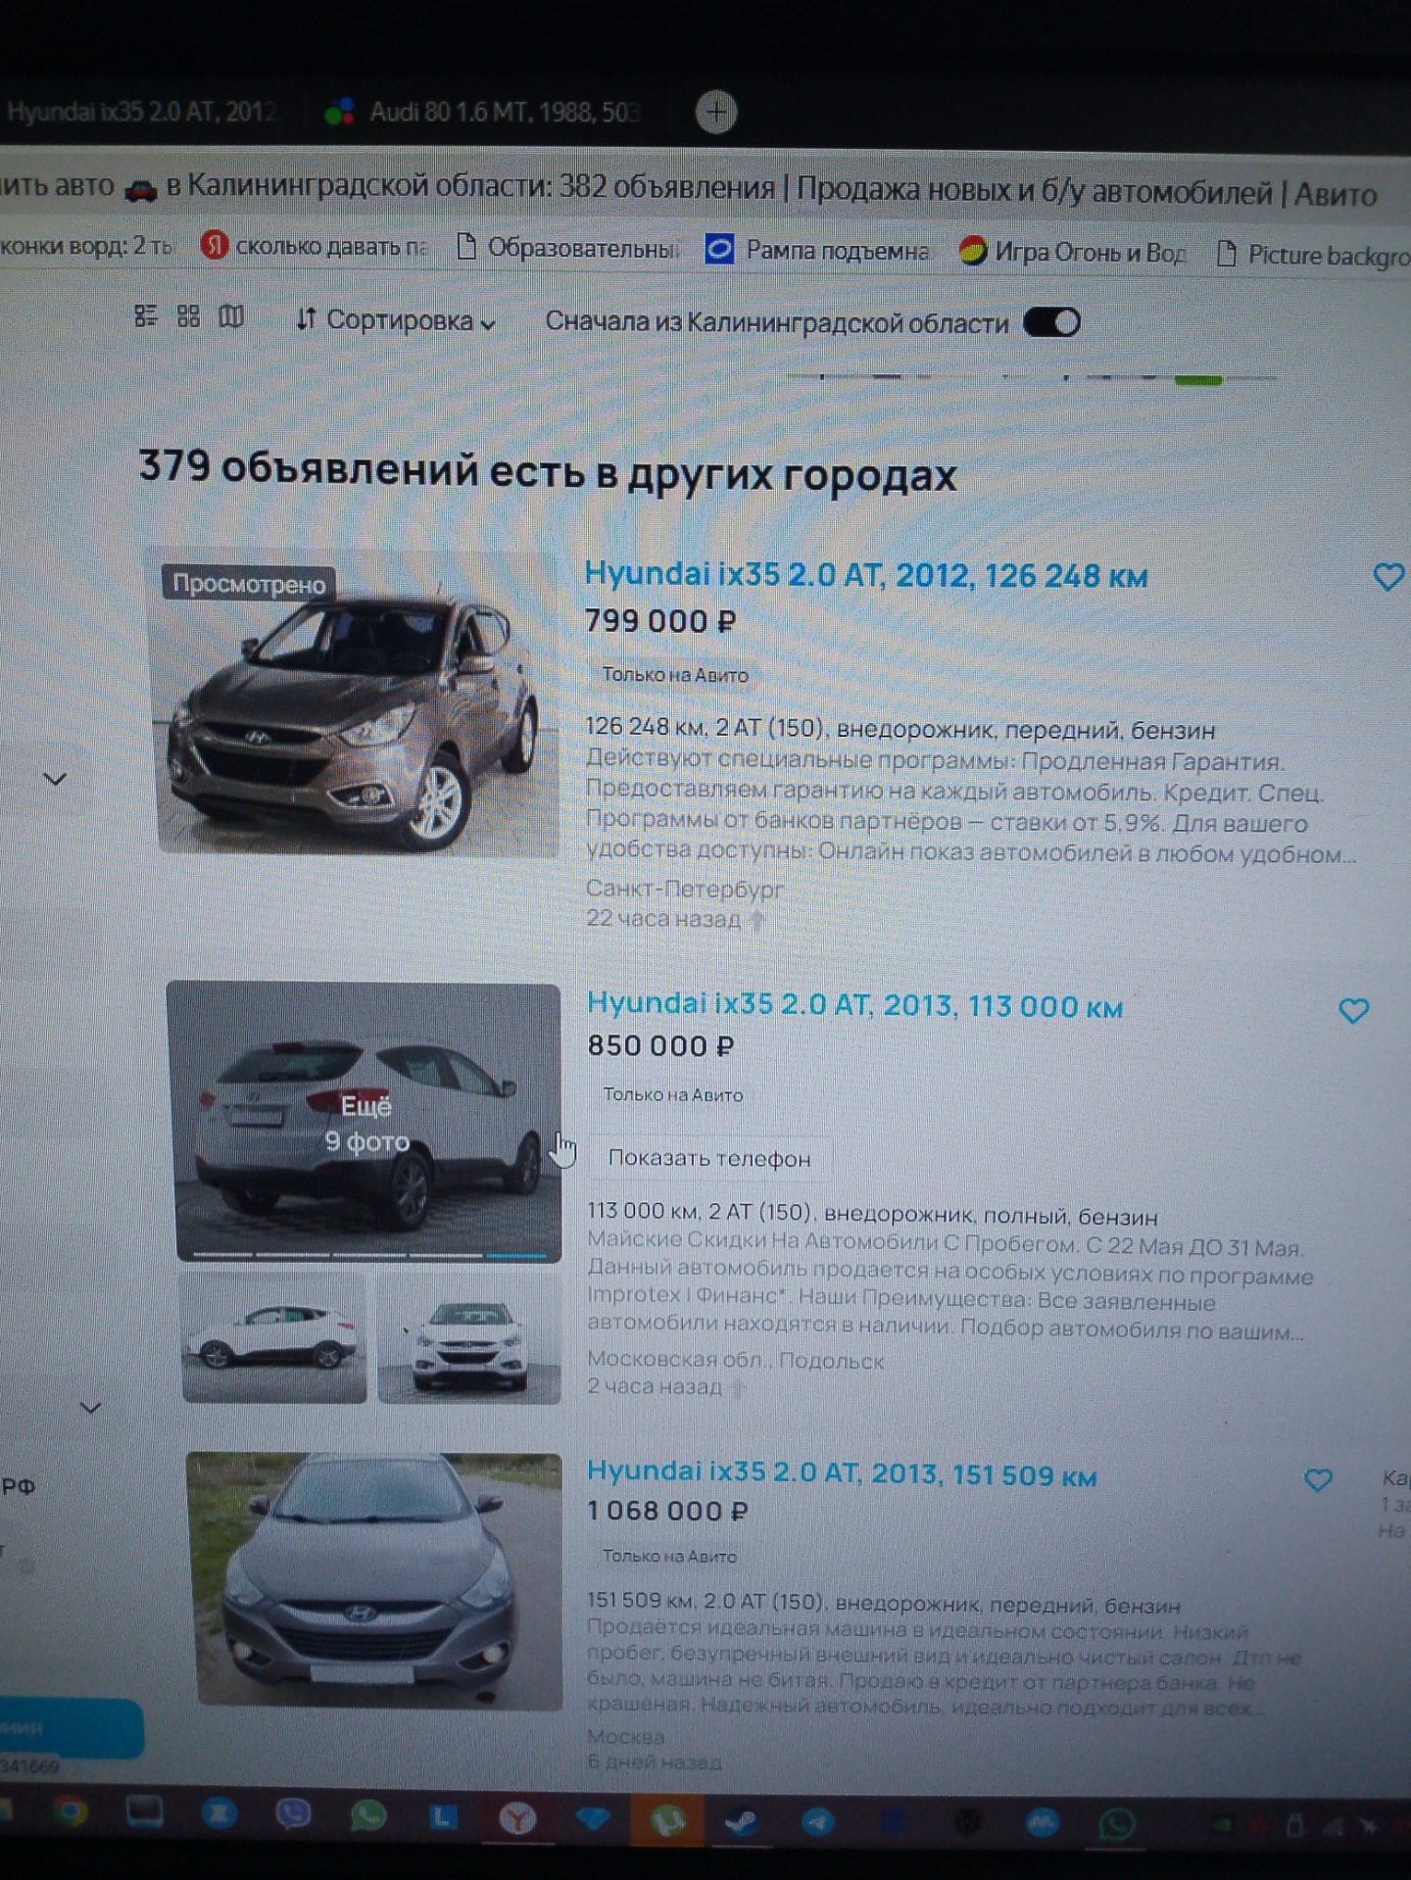This screenshot has width=1411, height=1880.
Task: Click price 1 068 000 ₽
Action: pos(667,1512)
